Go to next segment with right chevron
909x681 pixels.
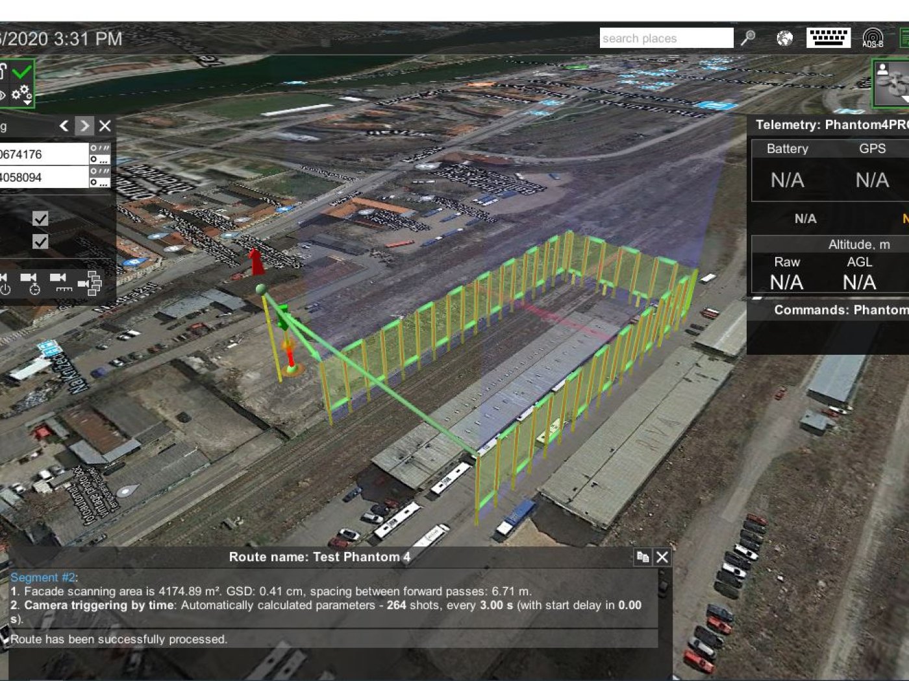[x=84, y=126]
